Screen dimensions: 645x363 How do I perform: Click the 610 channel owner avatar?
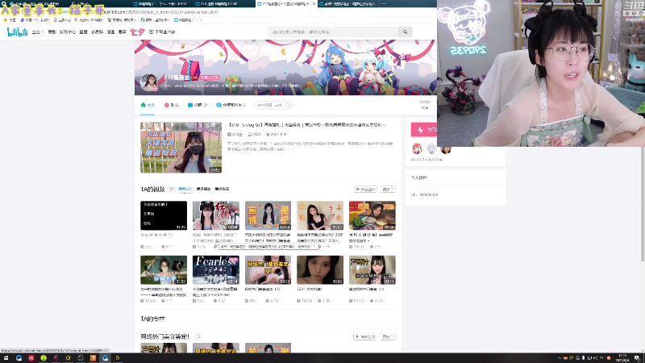(149, 82)
